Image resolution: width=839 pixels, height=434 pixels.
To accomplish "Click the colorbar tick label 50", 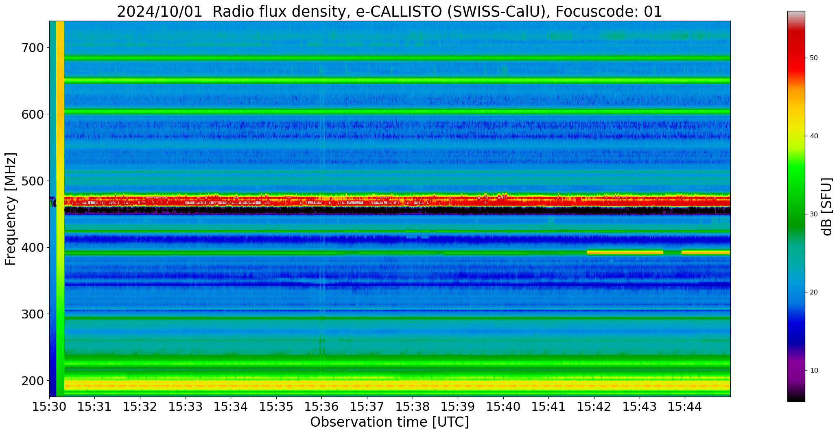I will pos(814,58).
